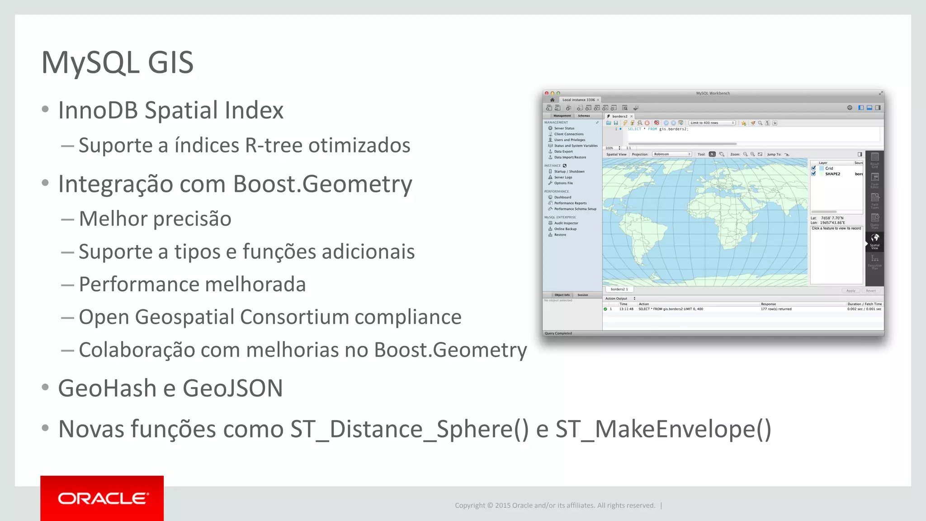Toggle the right sidebar panel visibility
Image resolution: width=926 pixels, height=521 pixels.
pos(878,108)
